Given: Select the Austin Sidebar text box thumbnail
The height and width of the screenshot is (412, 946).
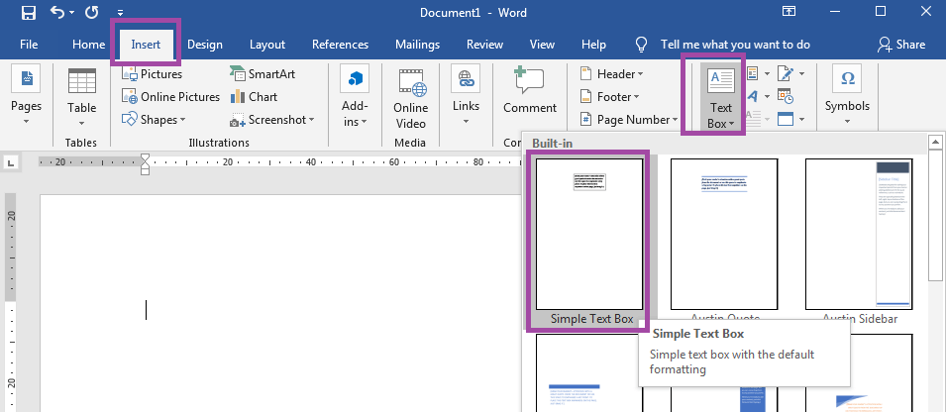Looking at the screenshot, I should [858, 235].
